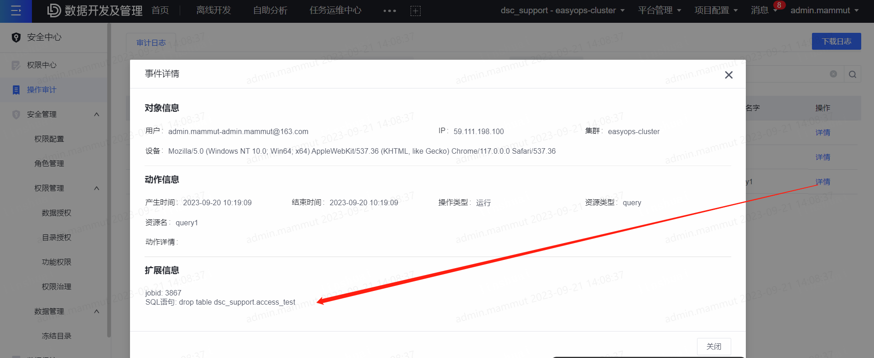Expand the 项目配置 dropdown

click(x=716, y=10)
